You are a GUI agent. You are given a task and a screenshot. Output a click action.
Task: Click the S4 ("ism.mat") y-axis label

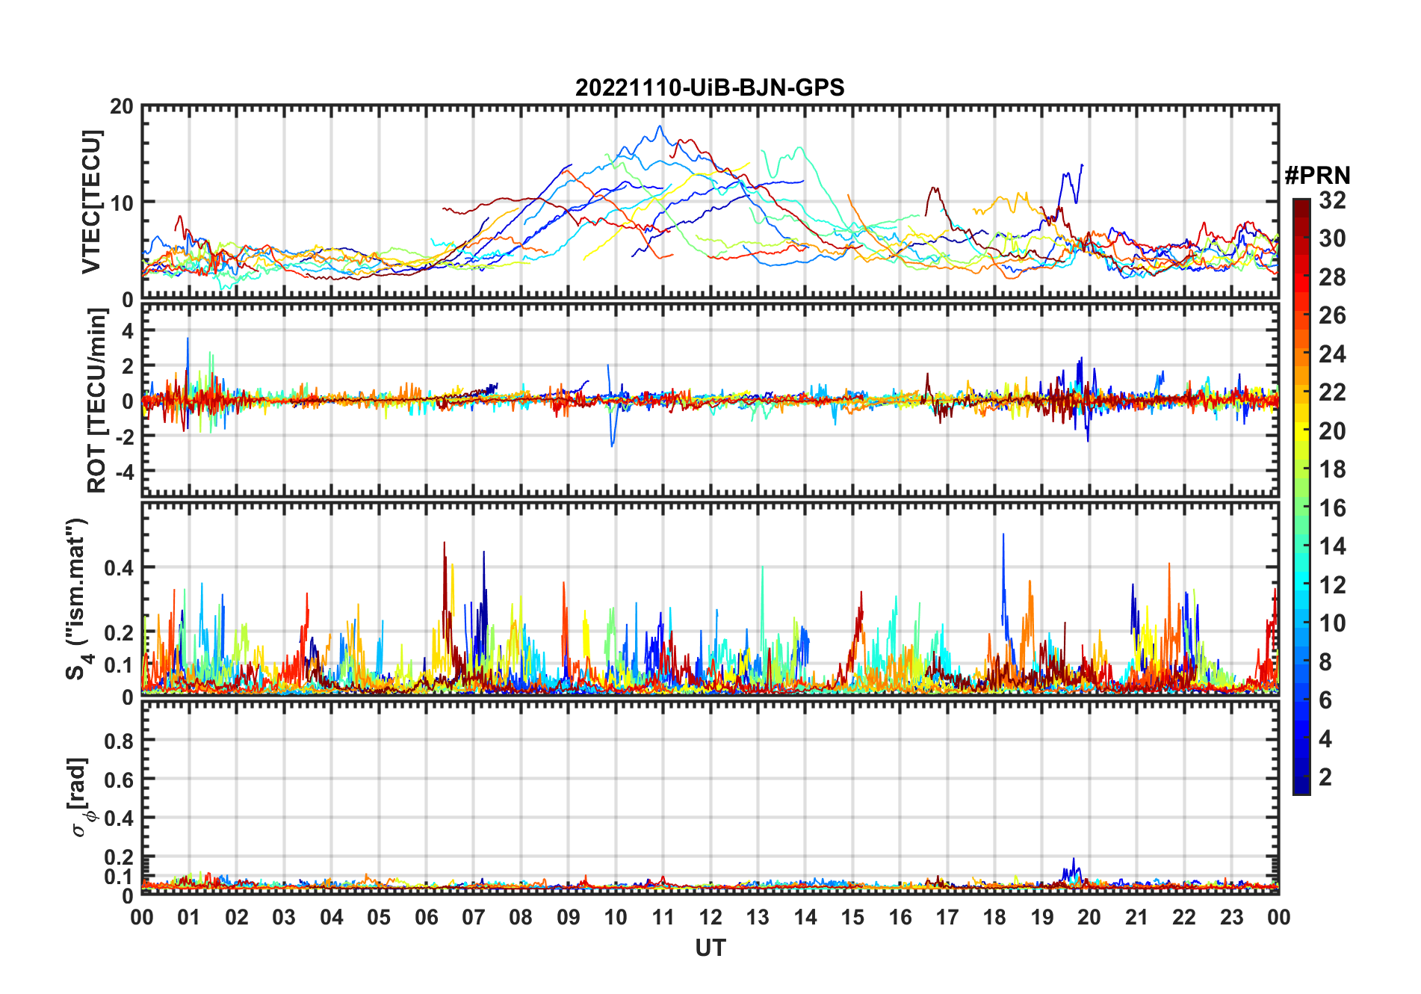[x=77, y=599]
